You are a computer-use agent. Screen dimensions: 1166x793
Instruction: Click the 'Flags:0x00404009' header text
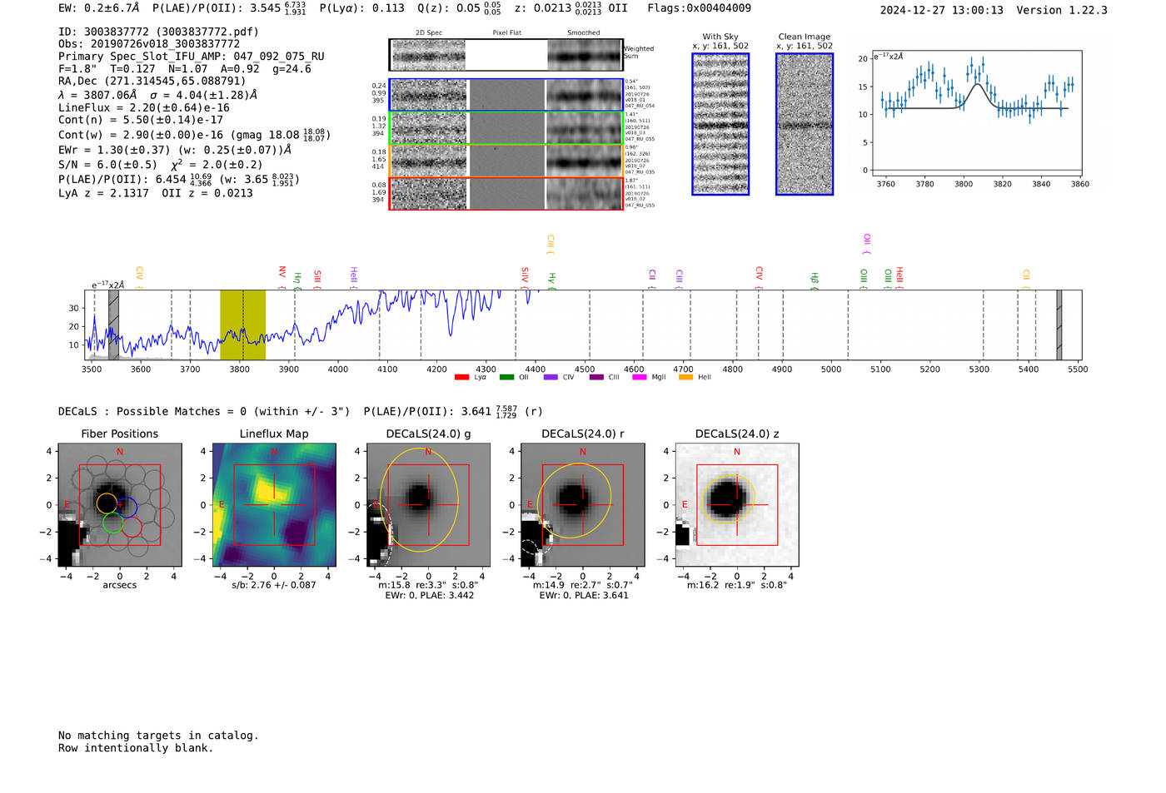700,8
